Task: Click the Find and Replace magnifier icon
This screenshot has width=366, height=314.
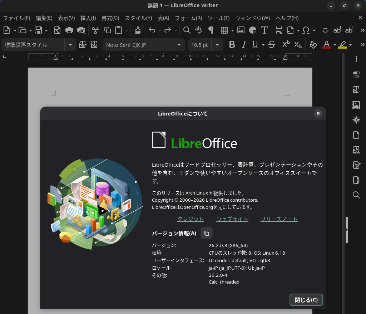Action: [187, 30]
